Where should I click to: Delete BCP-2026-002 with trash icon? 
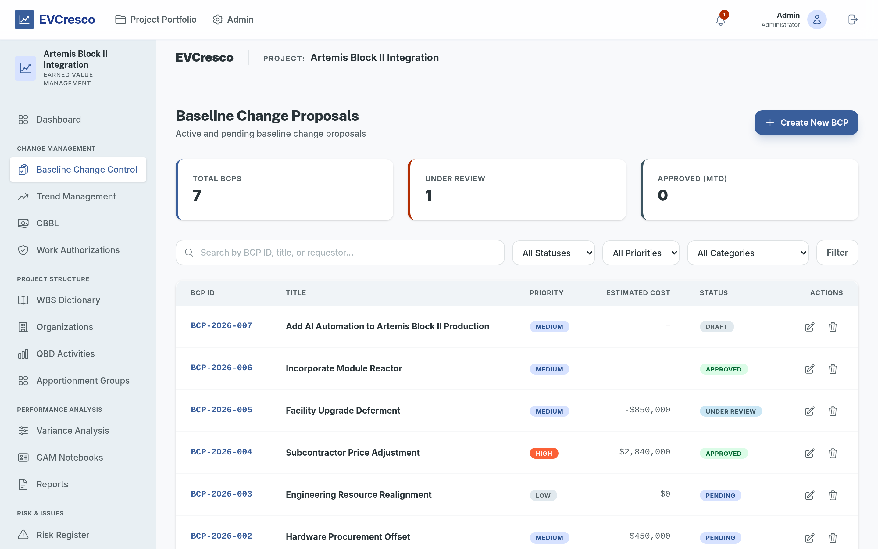coord(833,538)
